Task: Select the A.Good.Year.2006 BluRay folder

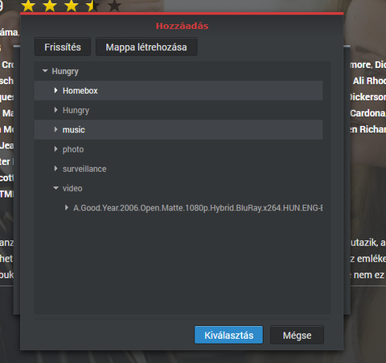Action: [198, 208]
